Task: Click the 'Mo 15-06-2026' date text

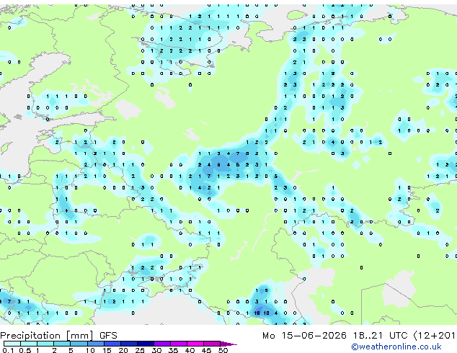Action: 304,336
